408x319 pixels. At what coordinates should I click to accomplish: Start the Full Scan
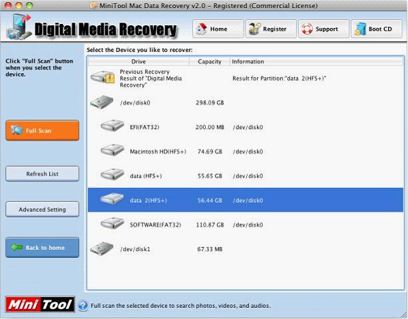click(x=42, y=130)
